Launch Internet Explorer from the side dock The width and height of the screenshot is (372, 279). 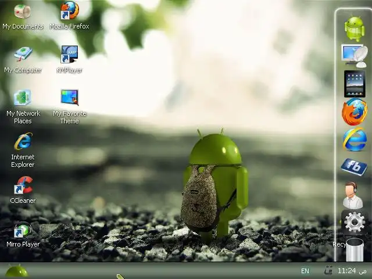pos(355,139)
